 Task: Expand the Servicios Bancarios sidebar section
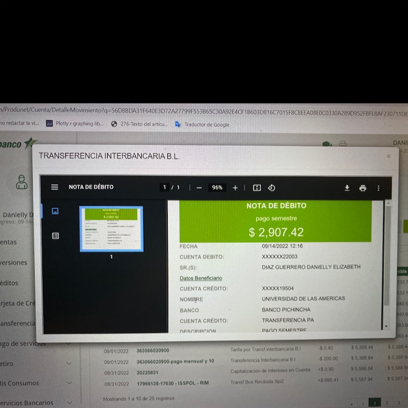[x=69, y=402]
